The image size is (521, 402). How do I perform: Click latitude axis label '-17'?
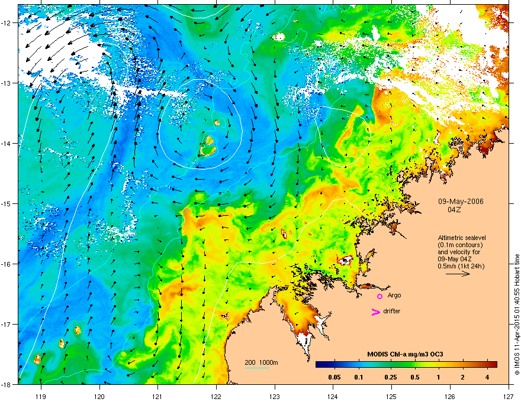tap(6, 324)
